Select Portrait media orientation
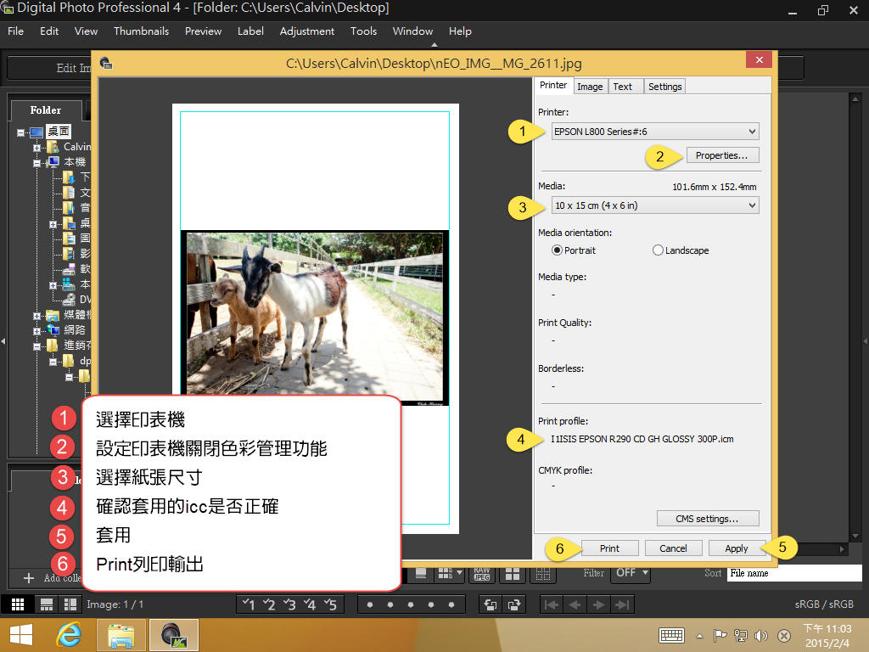The image size is (869, 652). coord(573,250)
